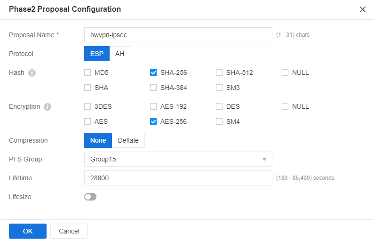Click the Hash info icon
The image size is (374, 249).
click(x=32, y=73)
